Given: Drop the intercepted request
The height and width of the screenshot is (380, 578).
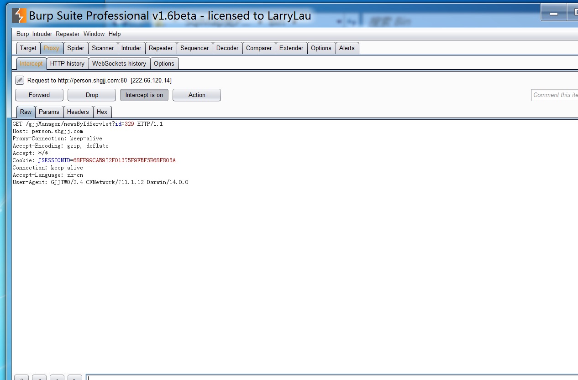Looking at the screenshot, I should coord(92,95).
